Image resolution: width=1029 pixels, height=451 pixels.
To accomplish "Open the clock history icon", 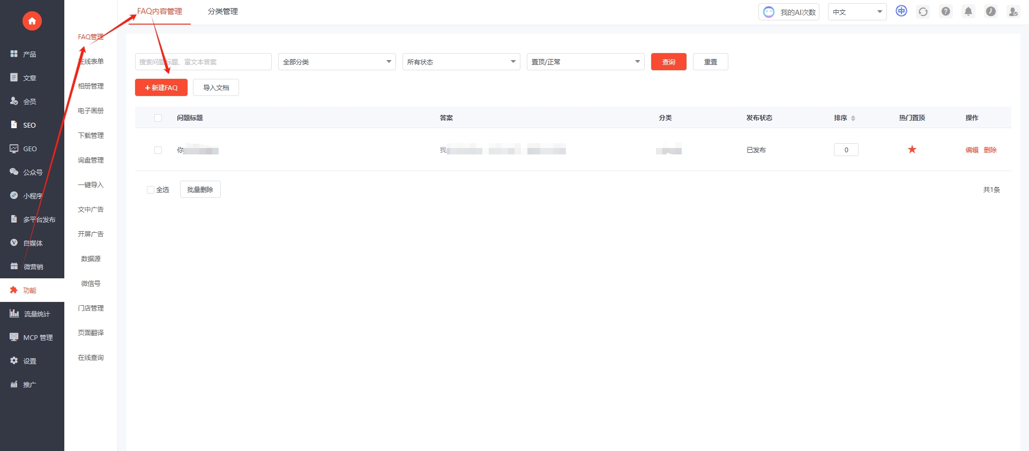I will [991, 11].
